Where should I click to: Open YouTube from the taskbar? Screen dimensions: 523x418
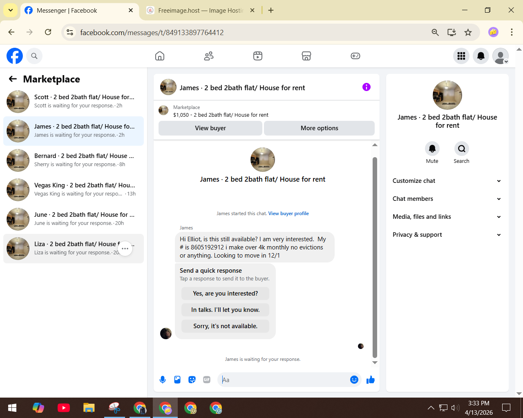[64, 408]
